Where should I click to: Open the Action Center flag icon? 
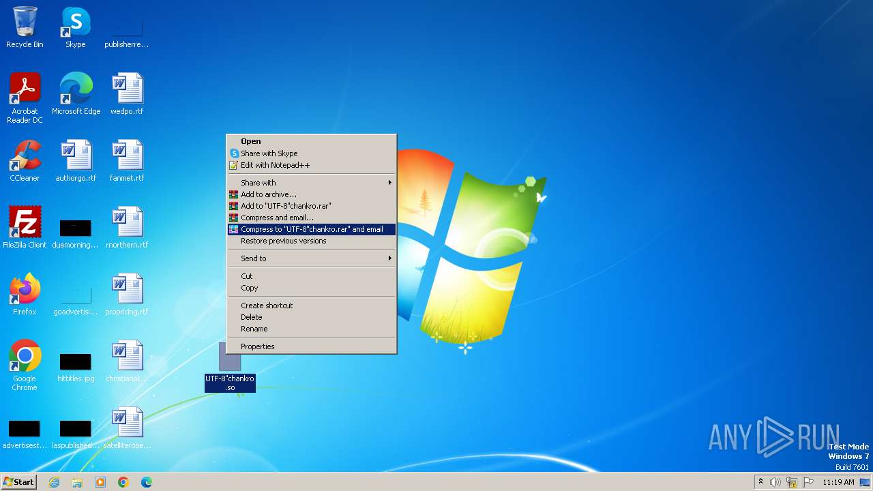[x=808, y=482]
